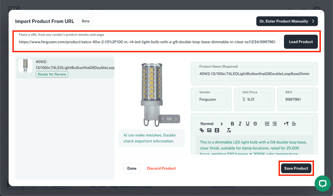
Task: Open the Normal paragraph style dropdown
Action: (212, 123)
